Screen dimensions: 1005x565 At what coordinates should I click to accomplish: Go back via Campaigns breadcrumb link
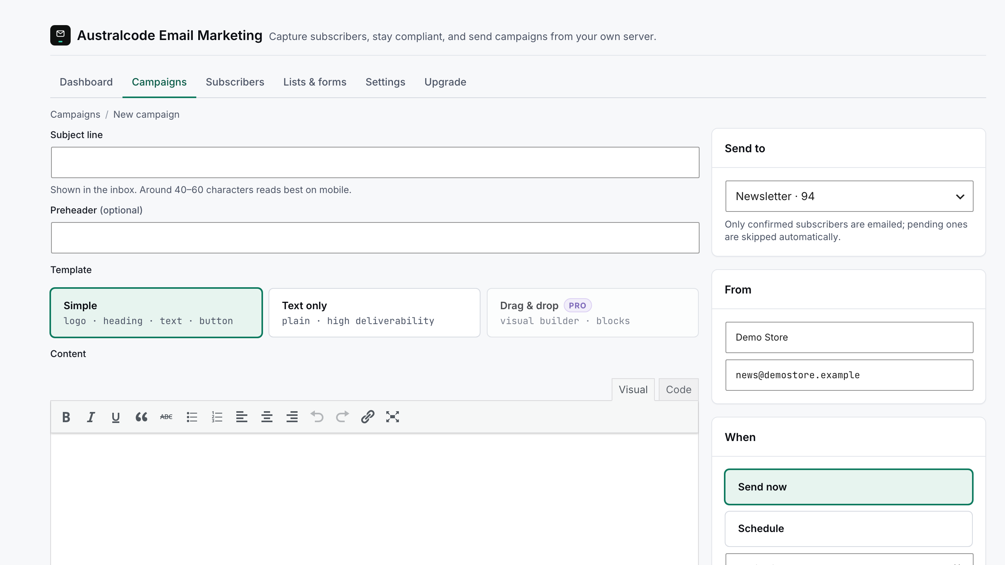pos(75,115)
